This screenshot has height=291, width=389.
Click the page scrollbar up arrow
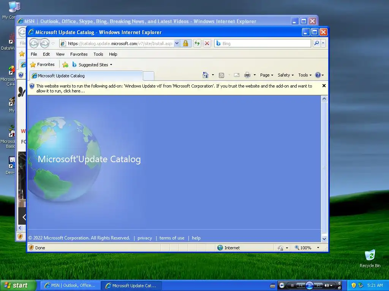tap(324, 99)
